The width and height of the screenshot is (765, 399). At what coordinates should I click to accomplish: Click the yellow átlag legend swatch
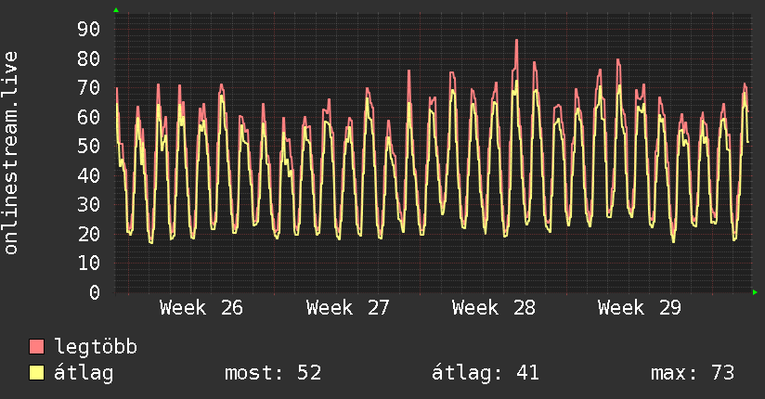tap(36, 372)
